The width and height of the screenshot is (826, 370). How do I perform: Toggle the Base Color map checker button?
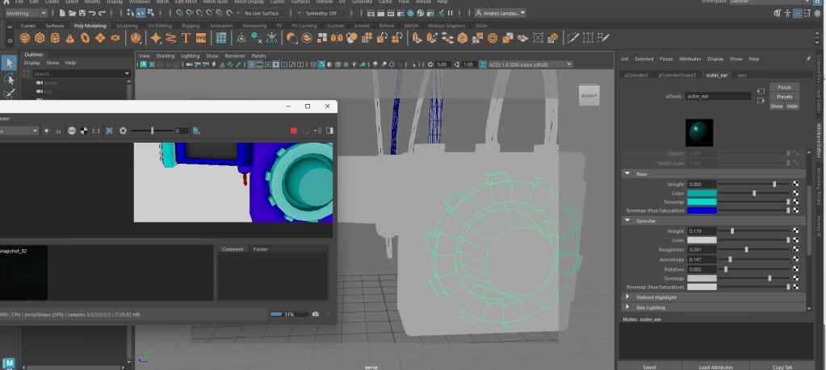tap(795, 193)
